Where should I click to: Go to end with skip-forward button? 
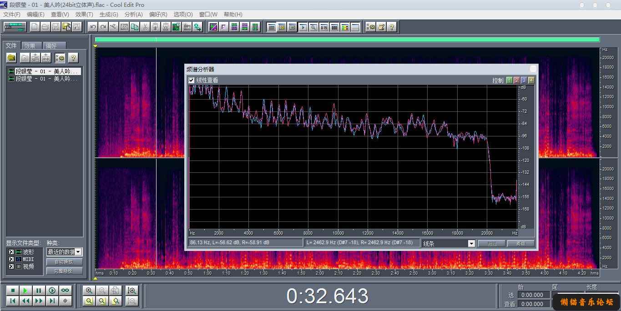(52, 301)
